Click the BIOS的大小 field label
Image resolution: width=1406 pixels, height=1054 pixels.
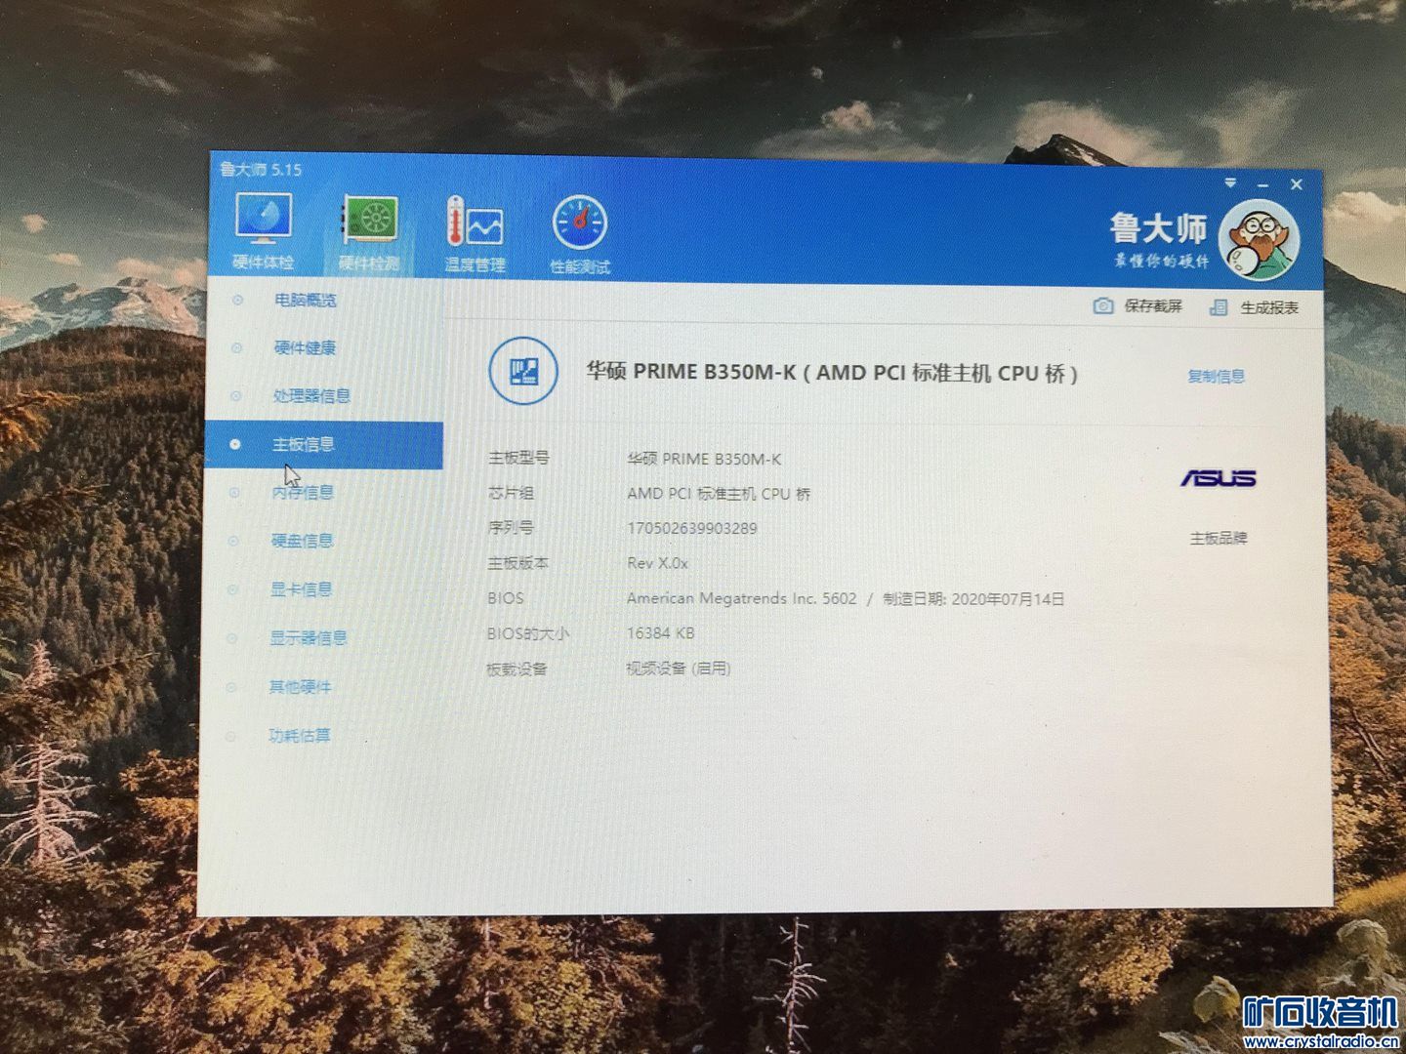pyautogui.click(x=527, y=633)
